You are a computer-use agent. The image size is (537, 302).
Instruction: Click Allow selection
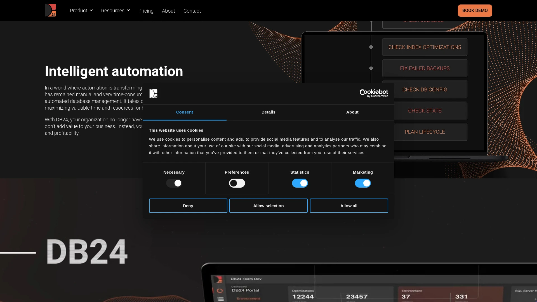(x=268, y=206)
